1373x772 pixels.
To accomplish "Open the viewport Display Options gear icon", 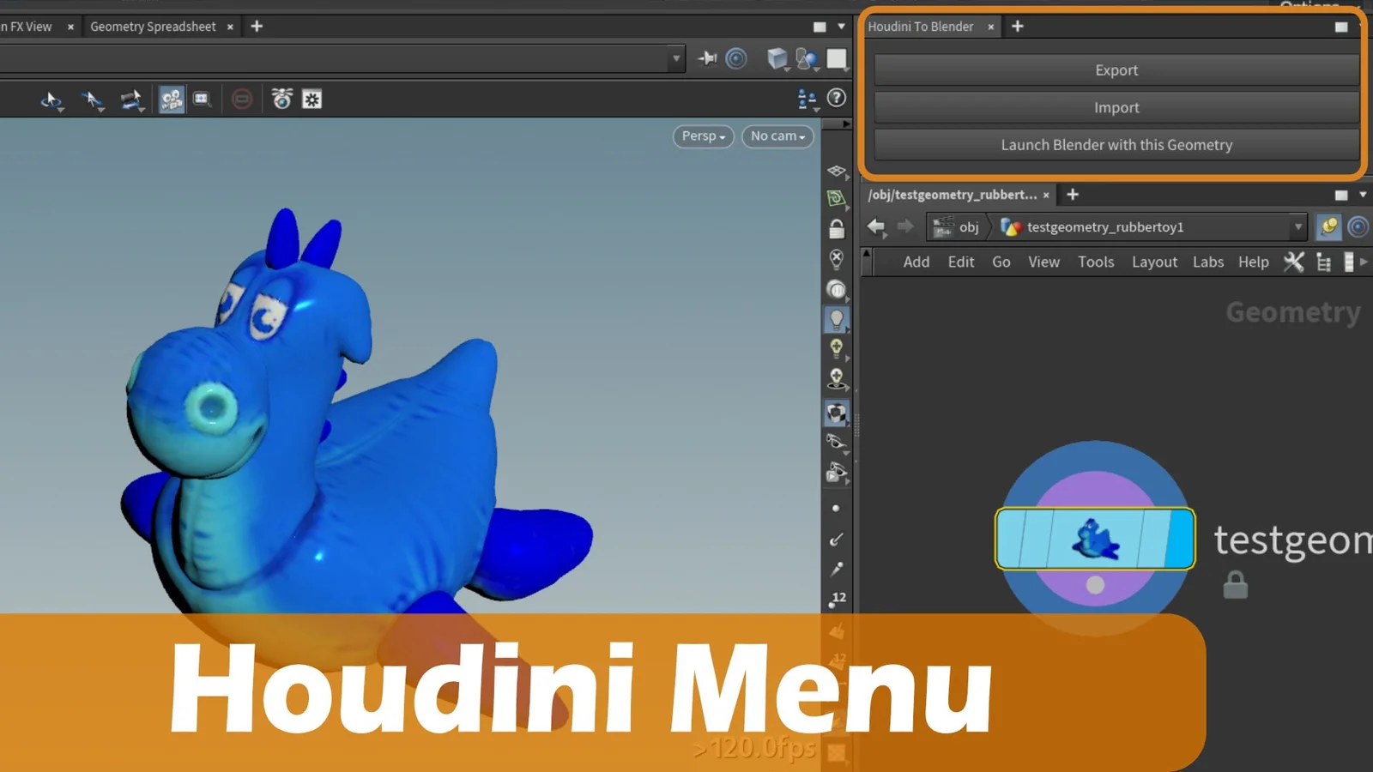I will (x=311, y=100).
